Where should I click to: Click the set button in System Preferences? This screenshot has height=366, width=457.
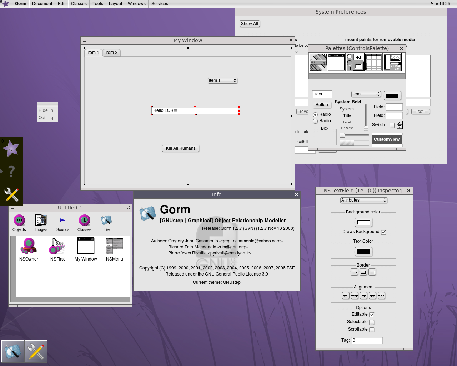coord(421,112)
